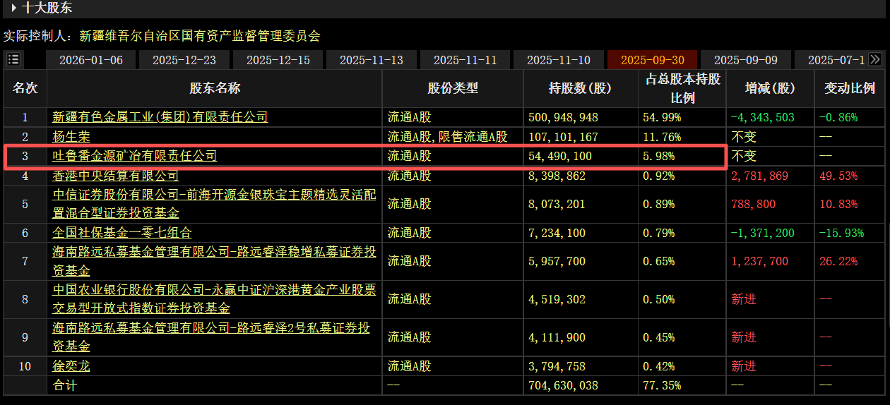Image resolution: width=890 pixels, height=405 pixels.
Task: Click the share count 54,490,100
Action: click(x=560, y=156)
